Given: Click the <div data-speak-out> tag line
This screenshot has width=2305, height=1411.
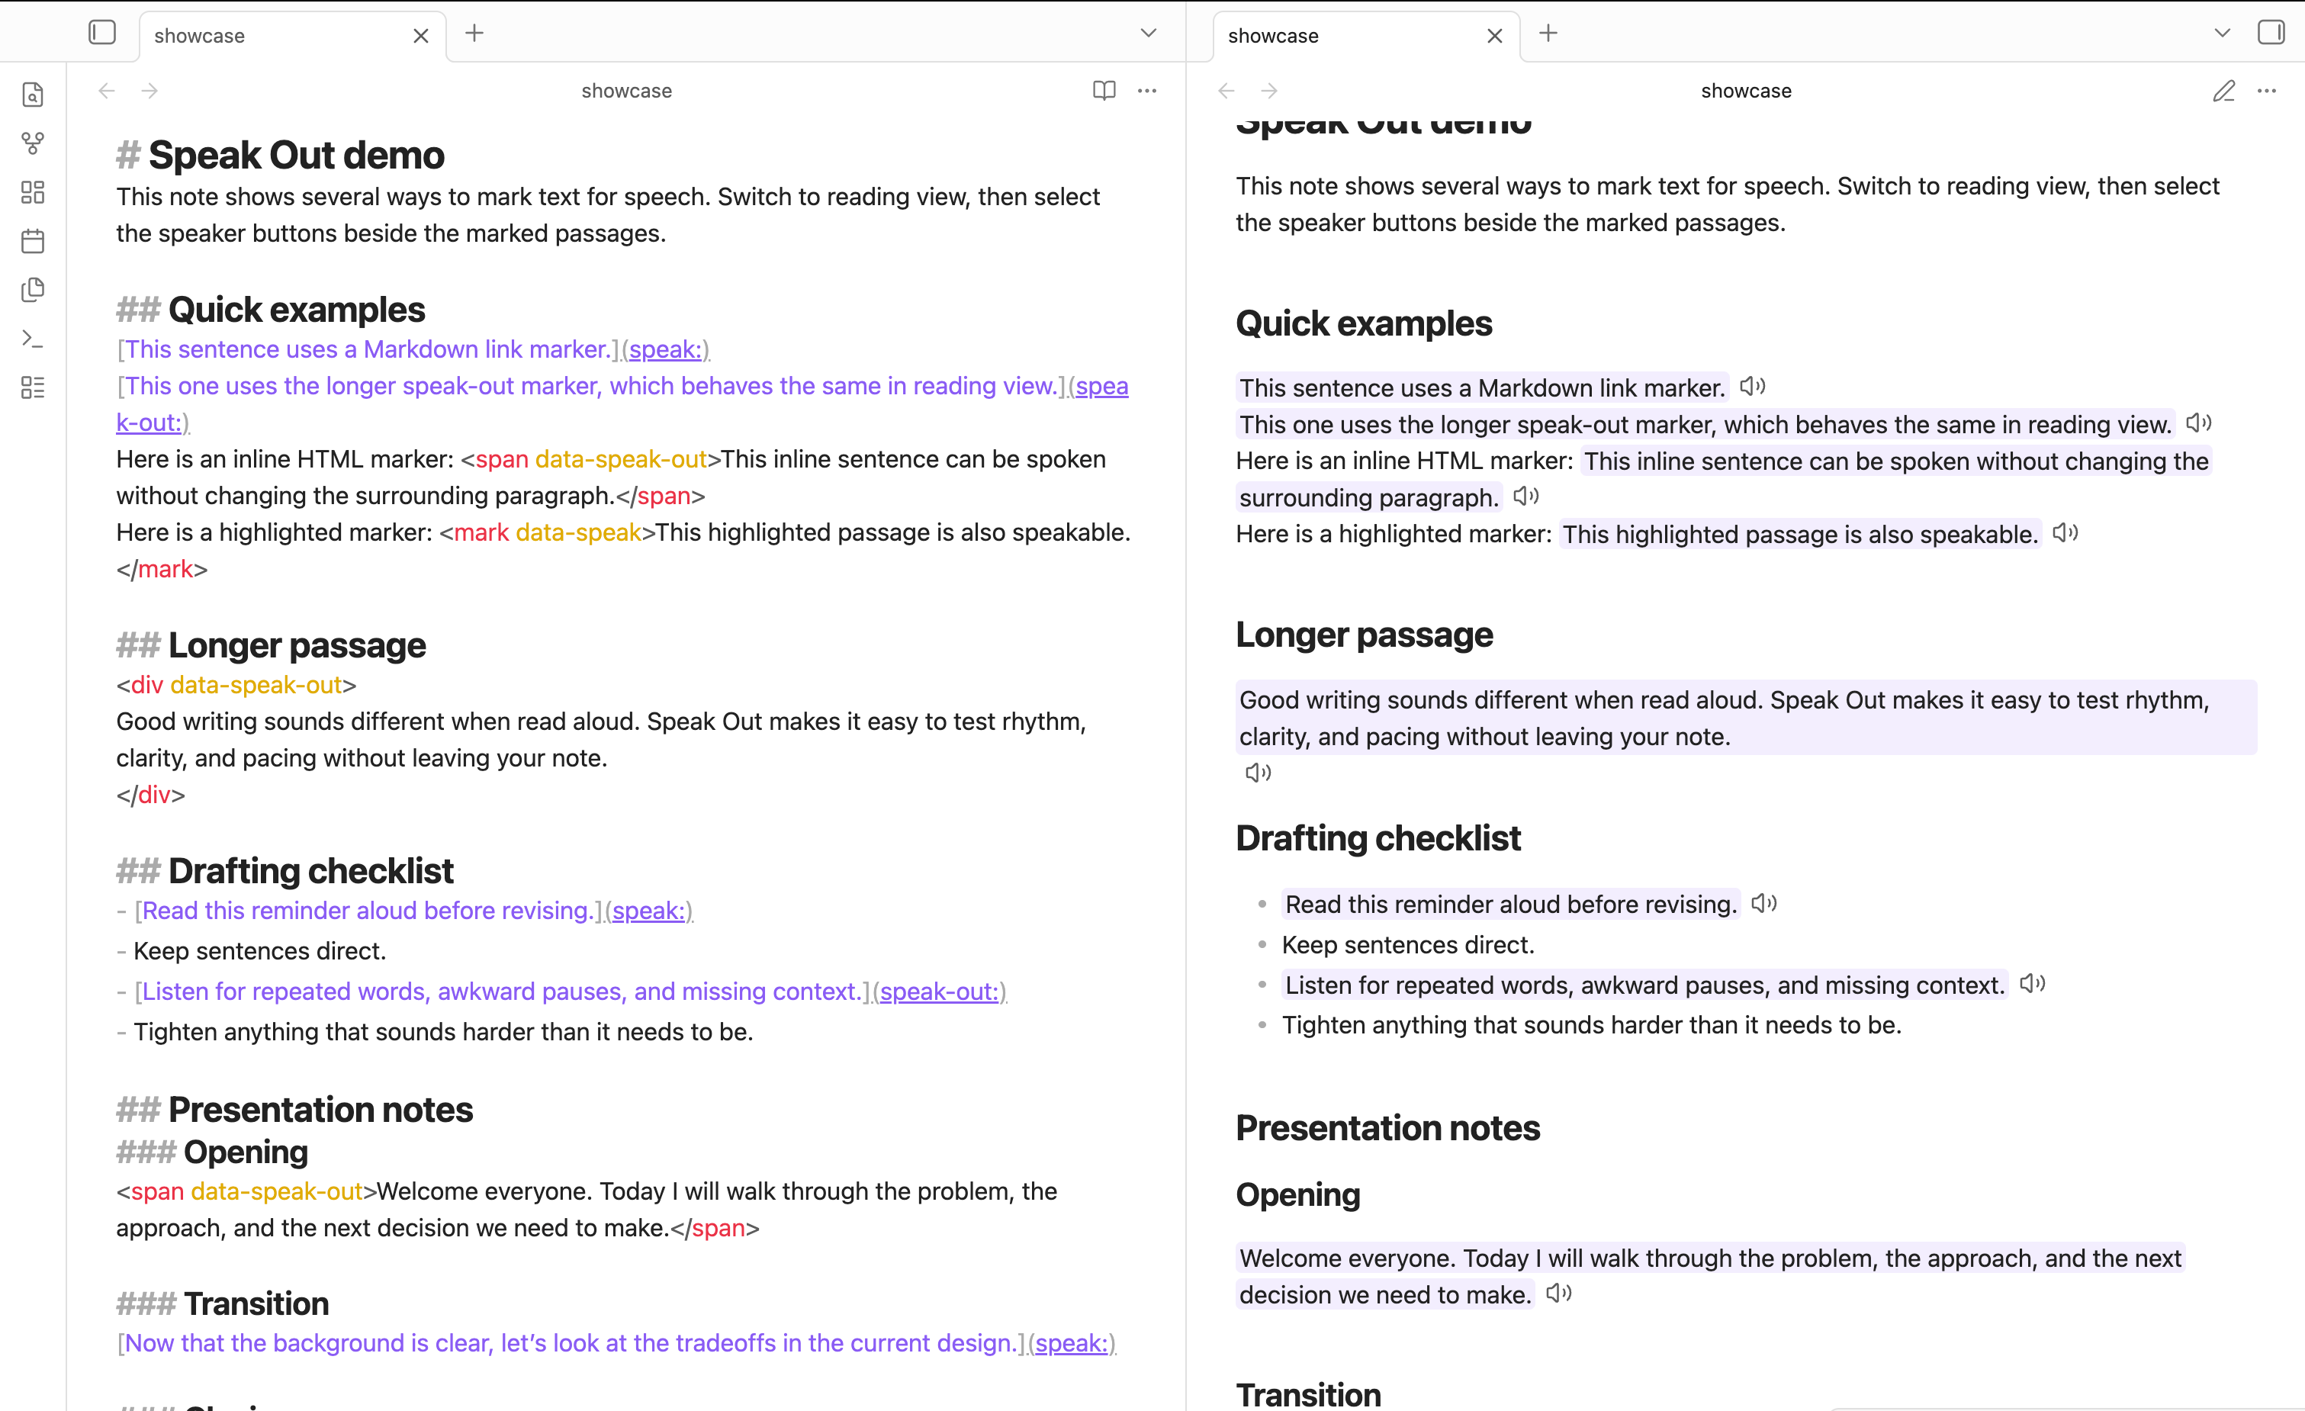Looking at the screenshot, I should 236,685.
